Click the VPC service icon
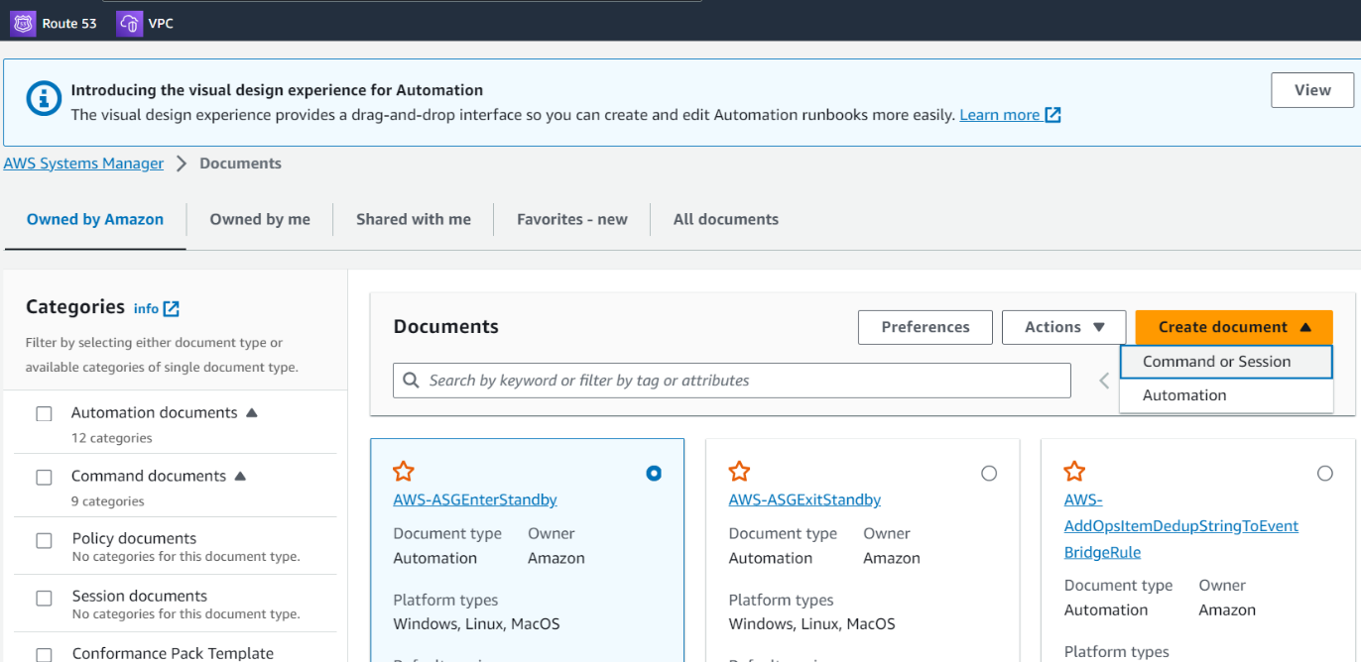The image size is (1361, 662). [x=129, y=23]
